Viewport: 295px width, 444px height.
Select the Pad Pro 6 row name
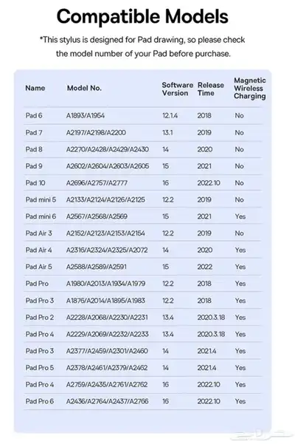pos(40,401)
